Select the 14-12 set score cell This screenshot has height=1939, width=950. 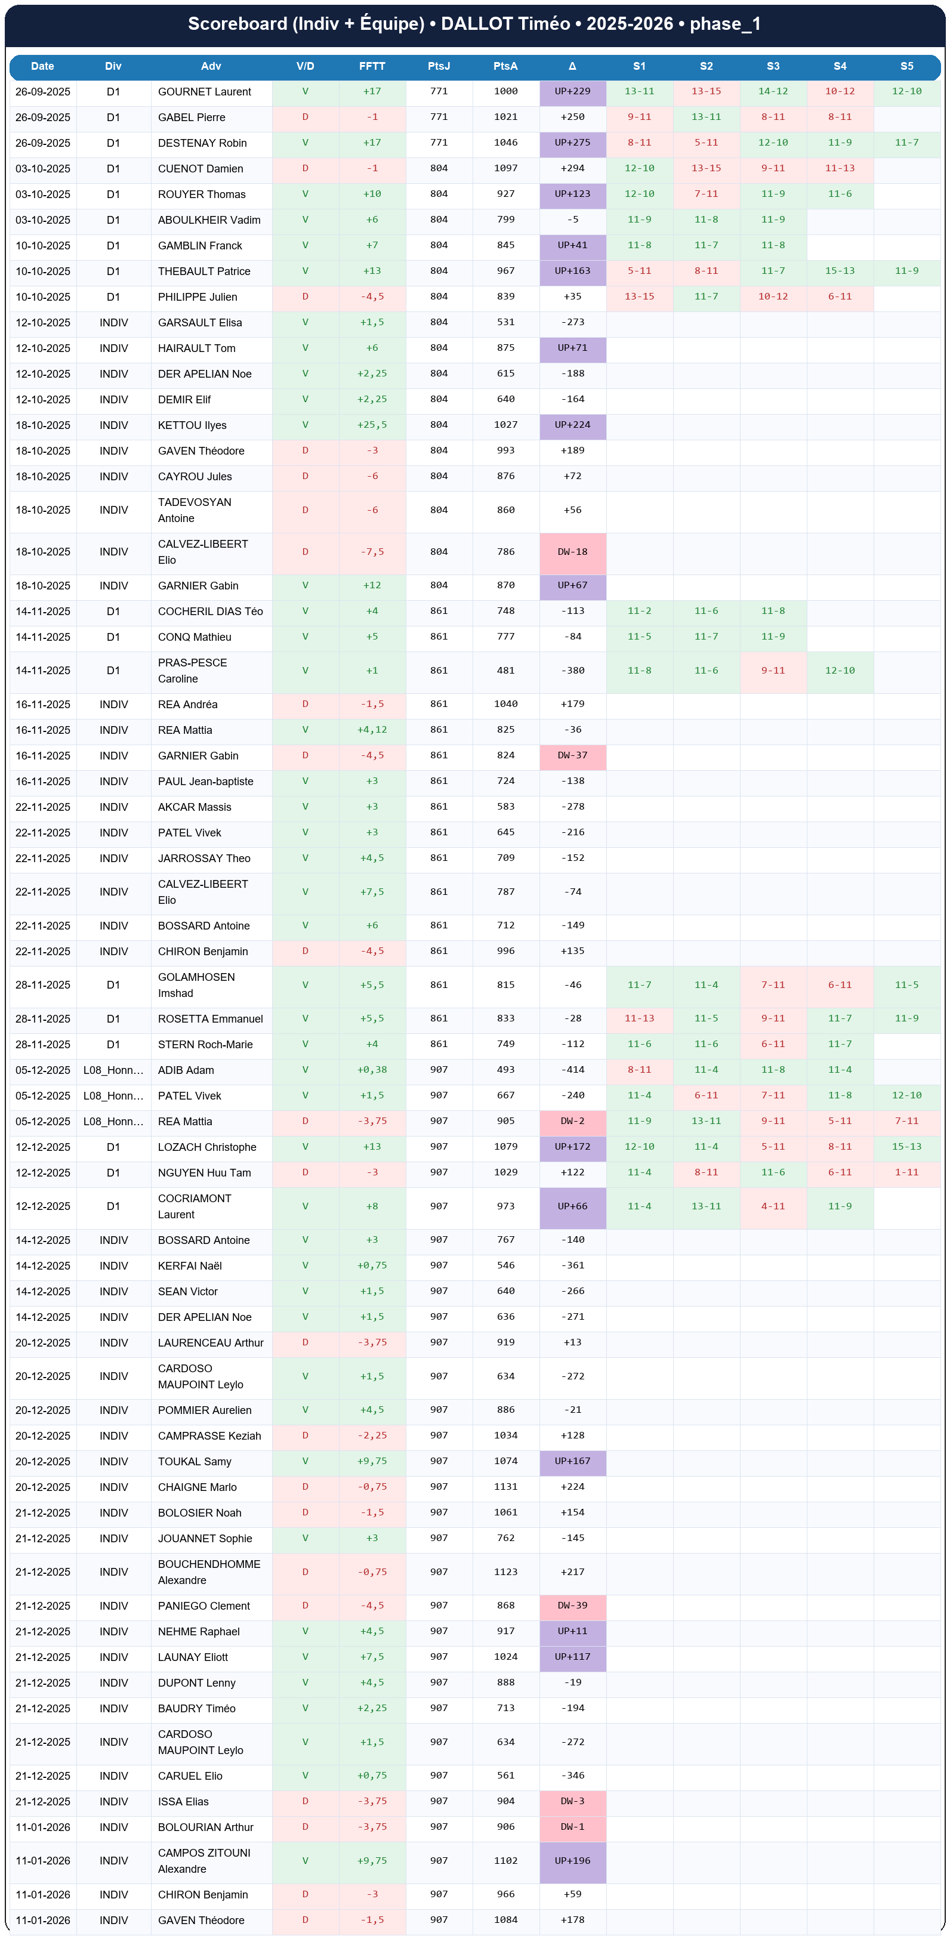pyautogui.click(x=772, y=92)
